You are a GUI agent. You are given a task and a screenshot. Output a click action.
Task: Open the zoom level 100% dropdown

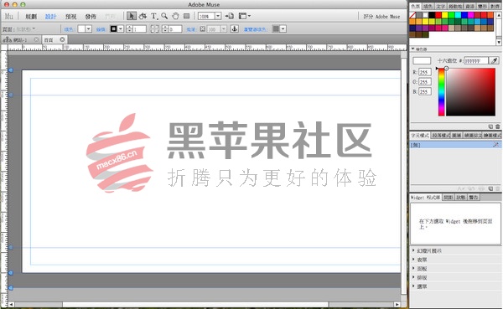(x=218, y=16)
